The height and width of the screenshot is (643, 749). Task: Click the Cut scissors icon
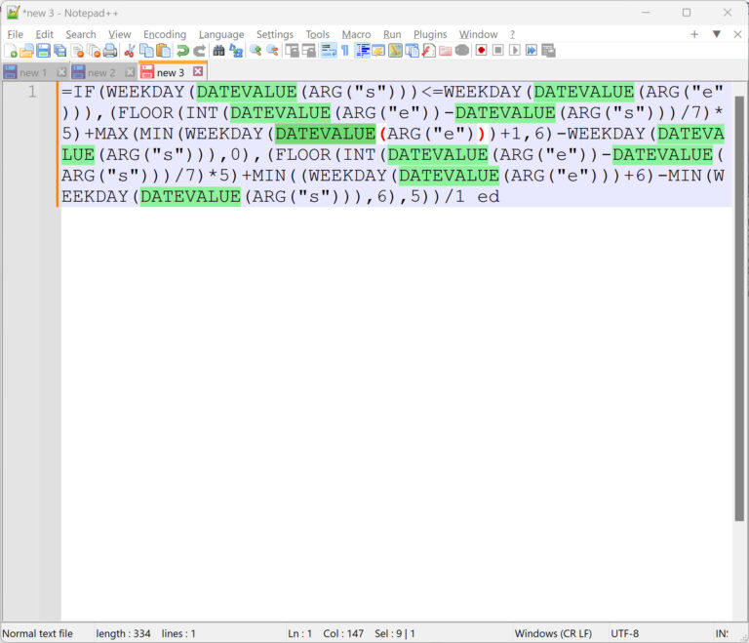pyautogui.click(x=129, y=51)
